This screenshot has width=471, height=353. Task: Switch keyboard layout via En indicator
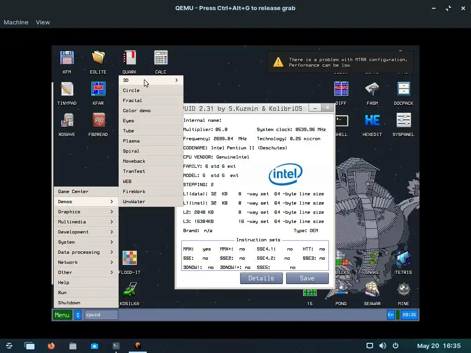[391, 315]
